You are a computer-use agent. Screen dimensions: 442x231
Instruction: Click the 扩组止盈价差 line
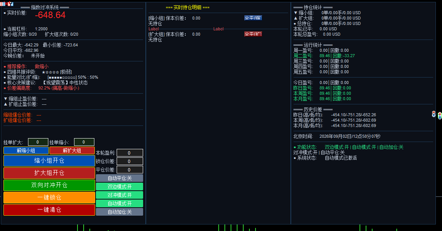25,104
